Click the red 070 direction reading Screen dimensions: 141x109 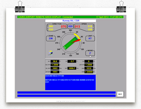pos(64,26)
